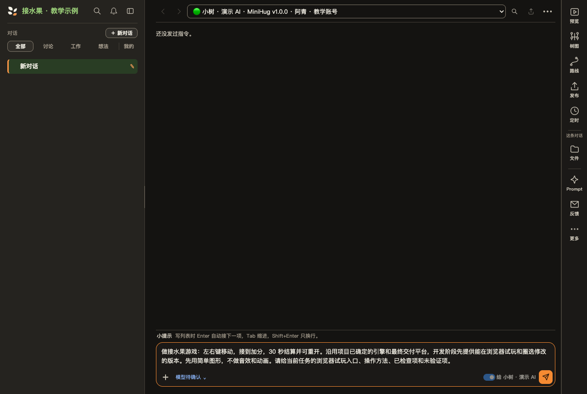The height and width of the screenshot is (394, 587).
Task: Open the 发布 publish panel
Action: (x=574, y=90)
